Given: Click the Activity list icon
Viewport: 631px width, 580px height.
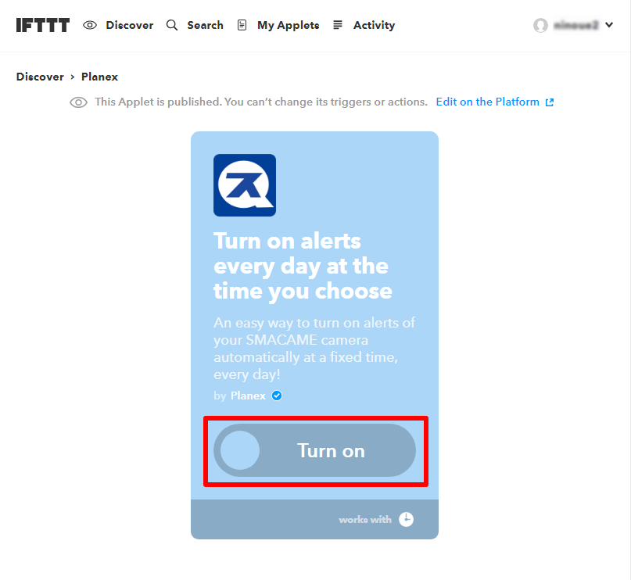Looking at the screenshot, I should 338,25.
